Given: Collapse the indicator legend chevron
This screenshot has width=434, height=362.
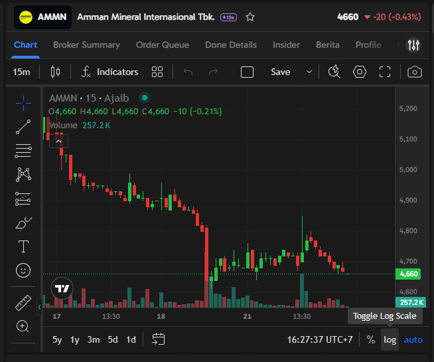Looking at the screenshot, I should [x=58, y=141].
